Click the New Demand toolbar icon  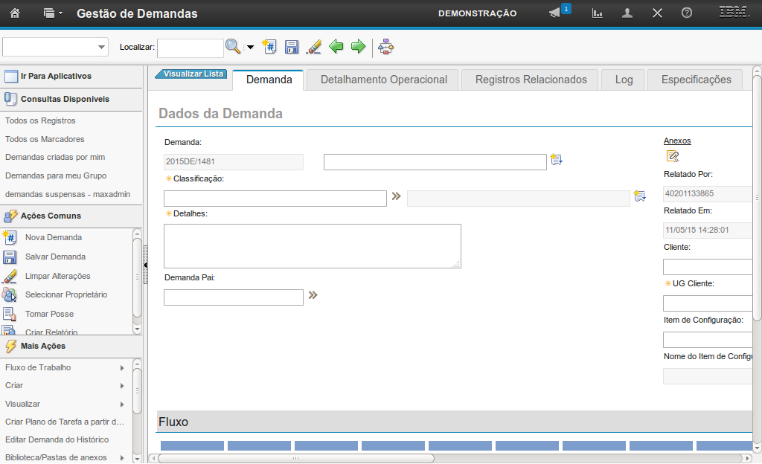tap(269, 47)
